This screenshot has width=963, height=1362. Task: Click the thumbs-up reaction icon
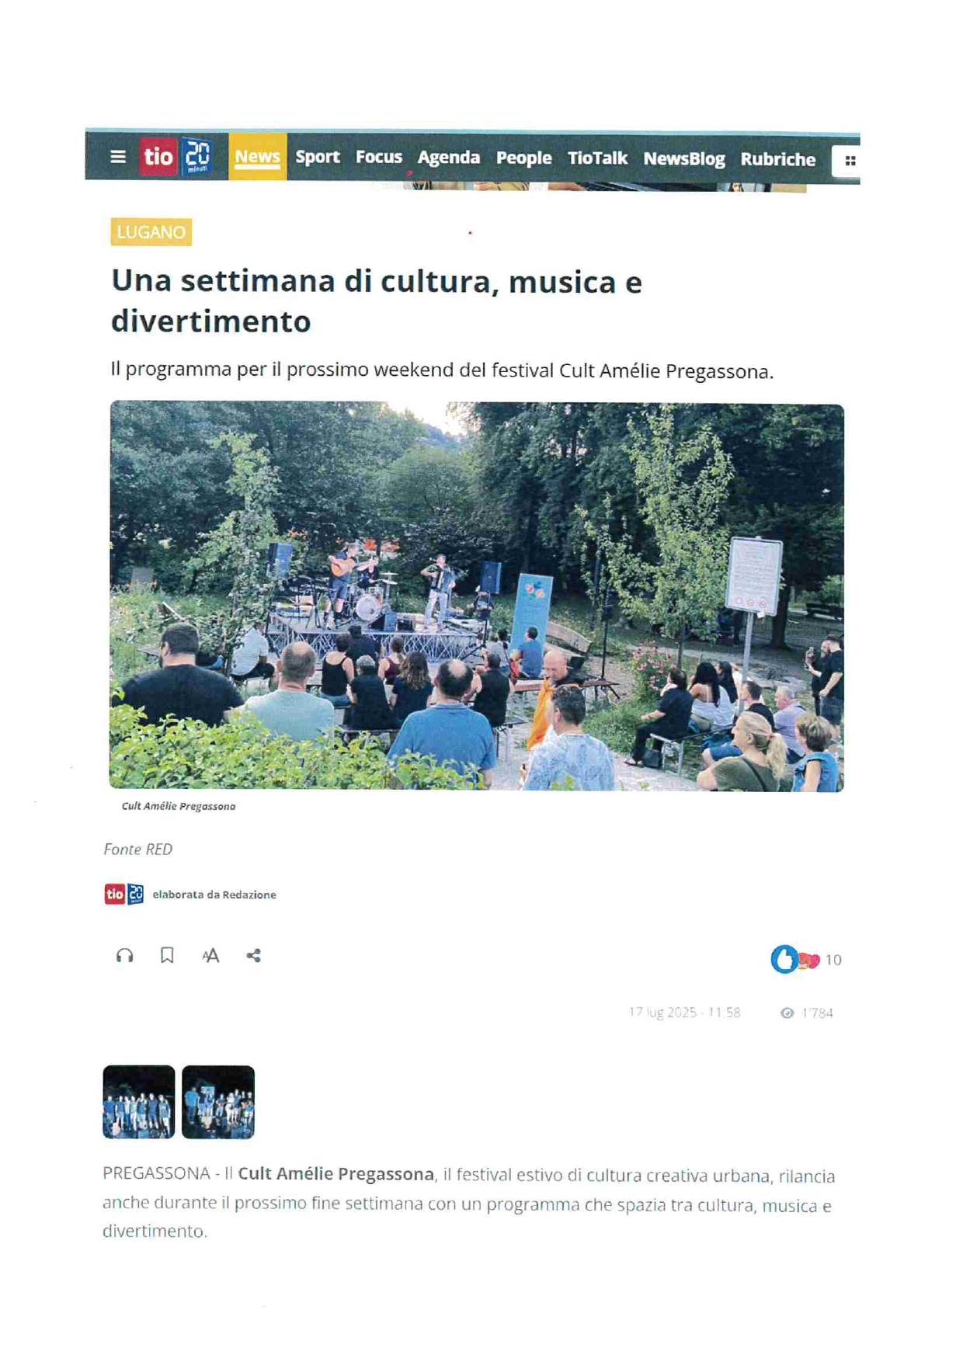pyautogui.click(x=784, y=959)
